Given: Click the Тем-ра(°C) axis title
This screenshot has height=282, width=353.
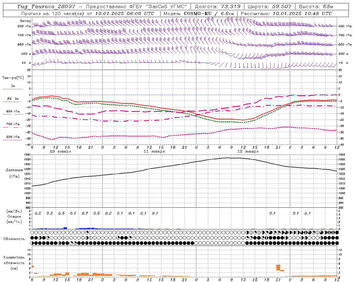Looking at the screenshot, I should 13,78.
